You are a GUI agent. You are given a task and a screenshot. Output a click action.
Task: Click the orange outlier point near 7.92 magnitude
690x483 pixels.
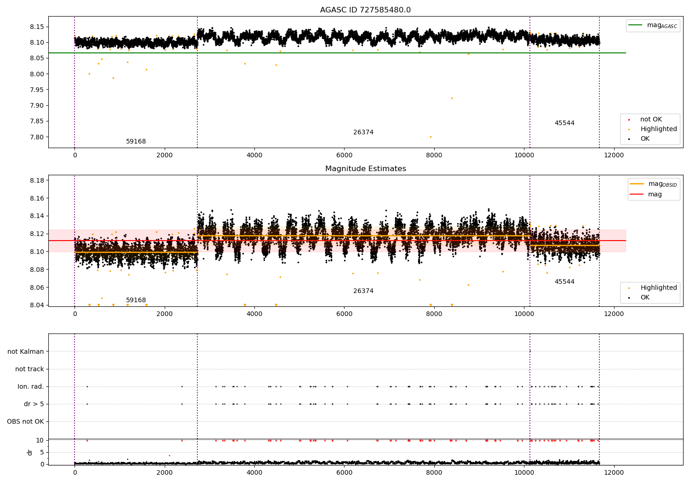pos(452,98)
